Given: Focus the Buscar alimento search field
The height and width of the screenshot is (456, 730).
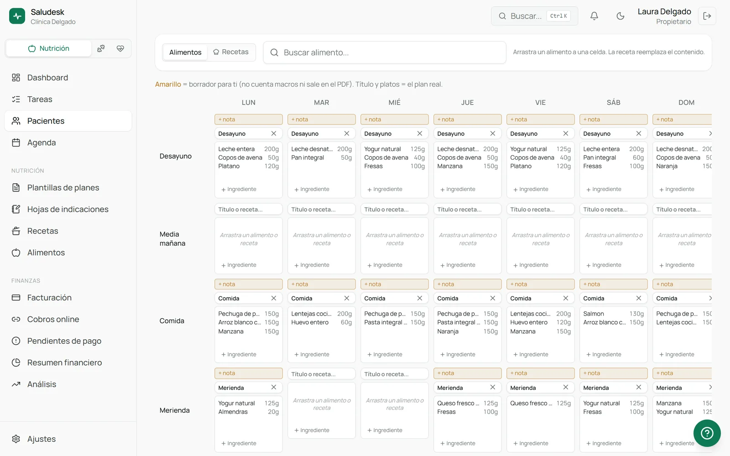Looking at the screenshot, I should point(385,52).
